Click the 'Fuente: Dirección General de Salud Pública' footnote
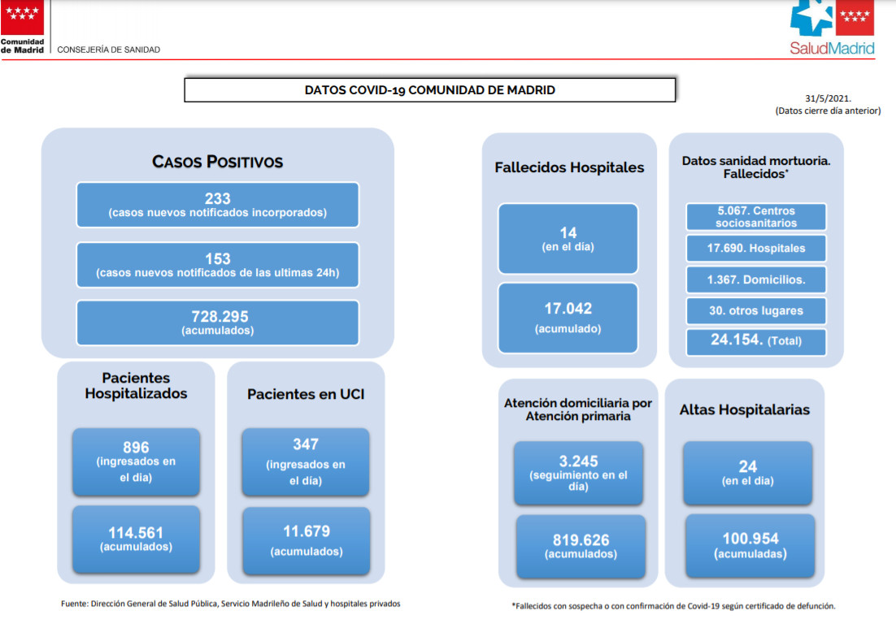Image resolution: width=896 pixels, height=628 pixels. 231,604
